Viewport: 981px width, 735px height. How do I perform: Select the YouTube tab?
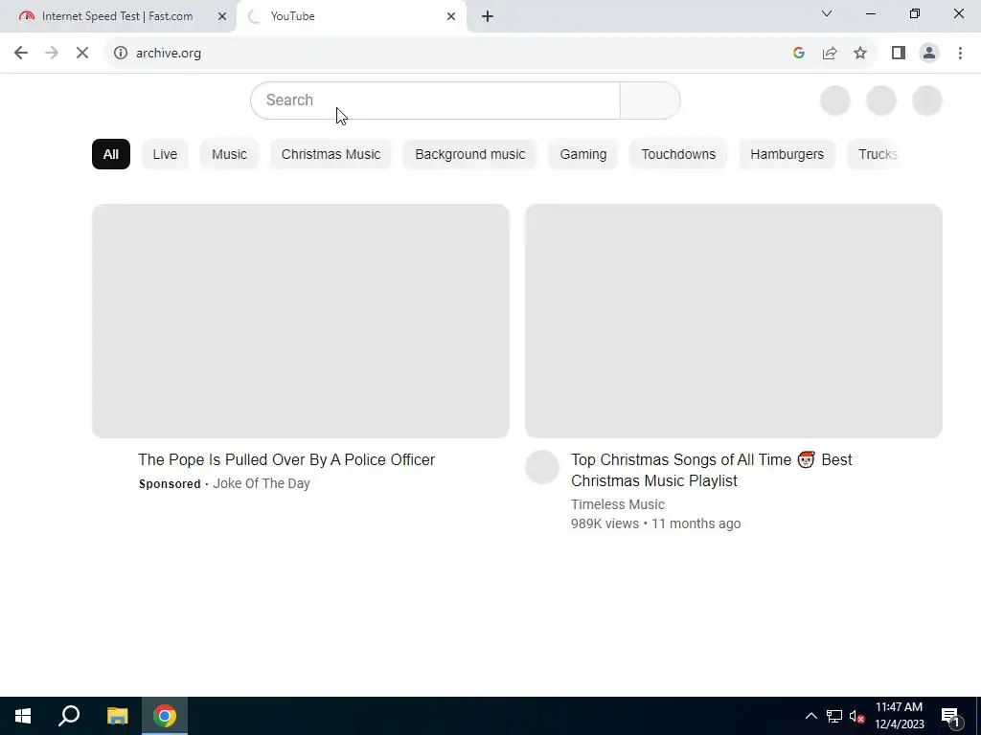(352, 16)
